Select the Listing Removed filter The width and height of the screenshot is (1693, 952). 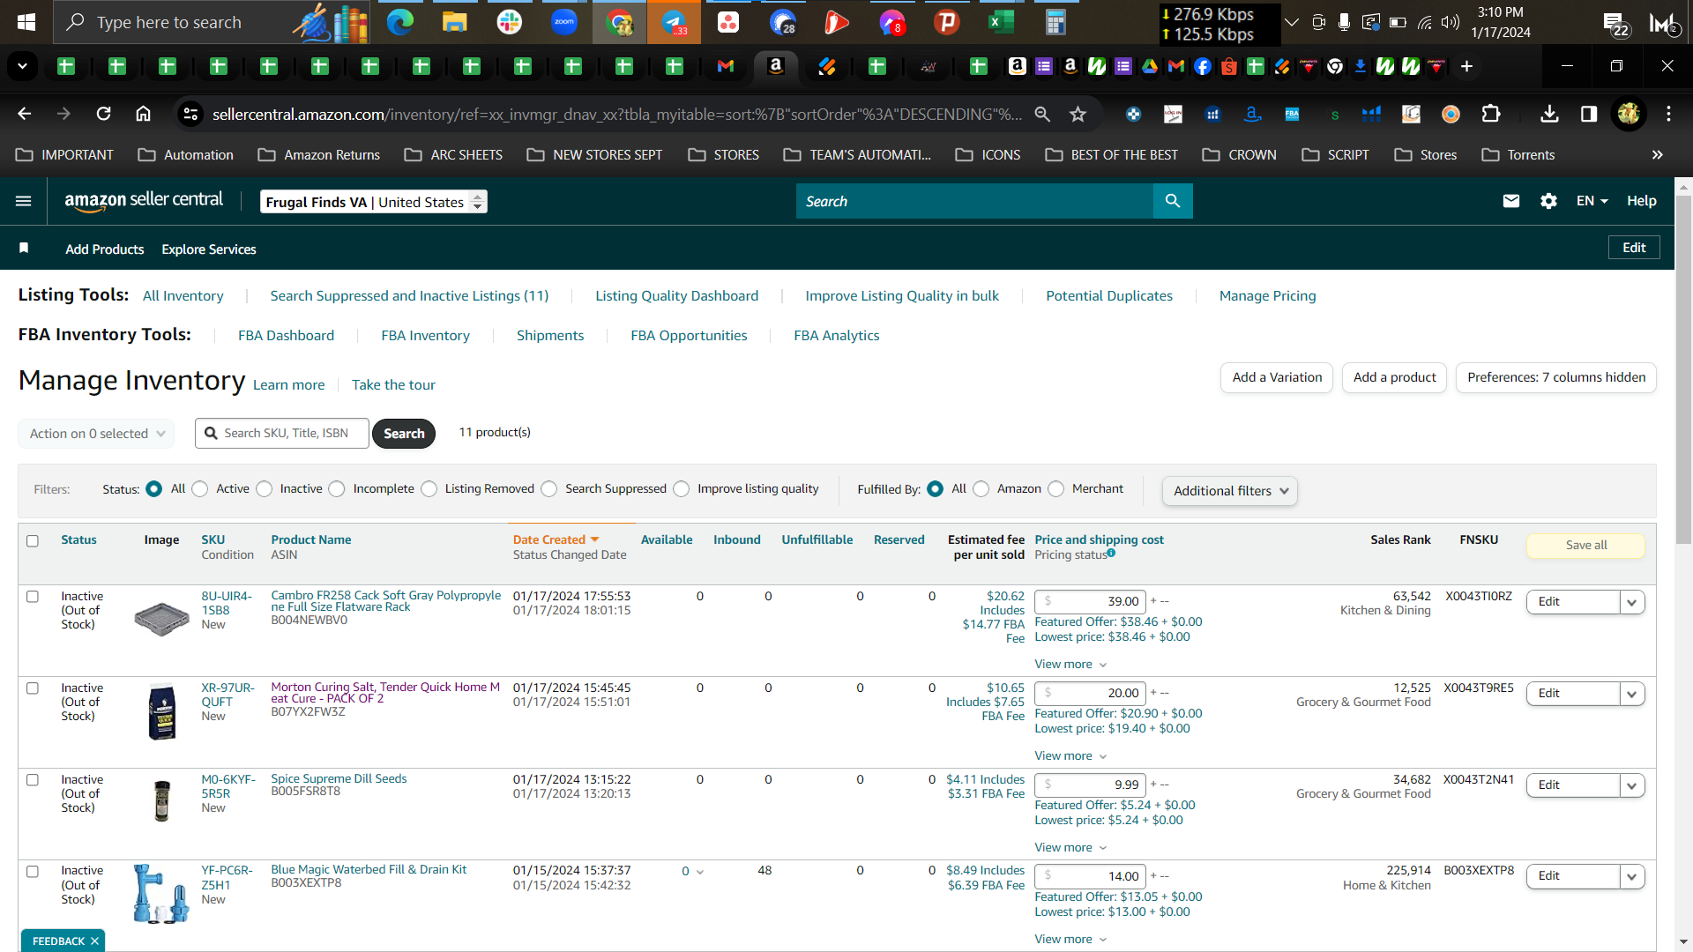click(x=429, y=489)
